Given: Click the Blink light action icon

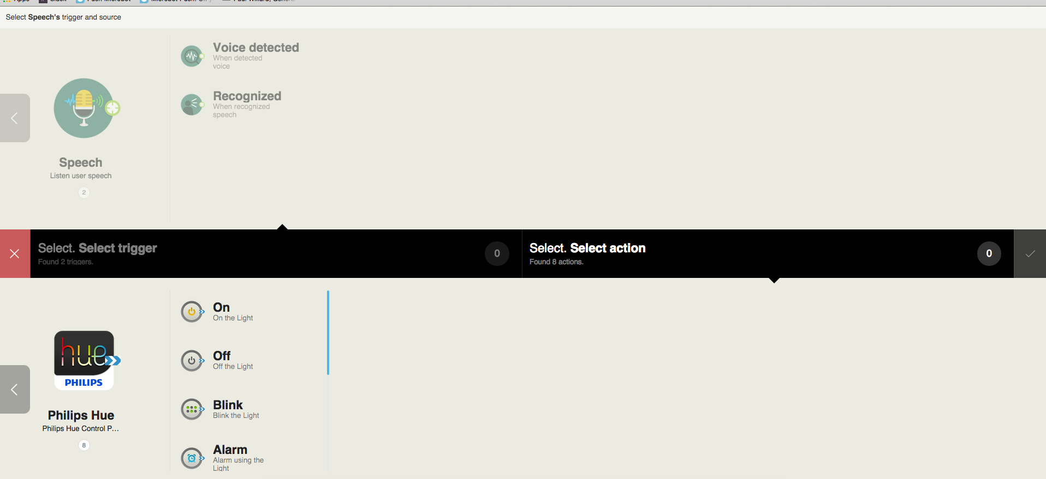Looking at the screenshot, I should point(192,409).
